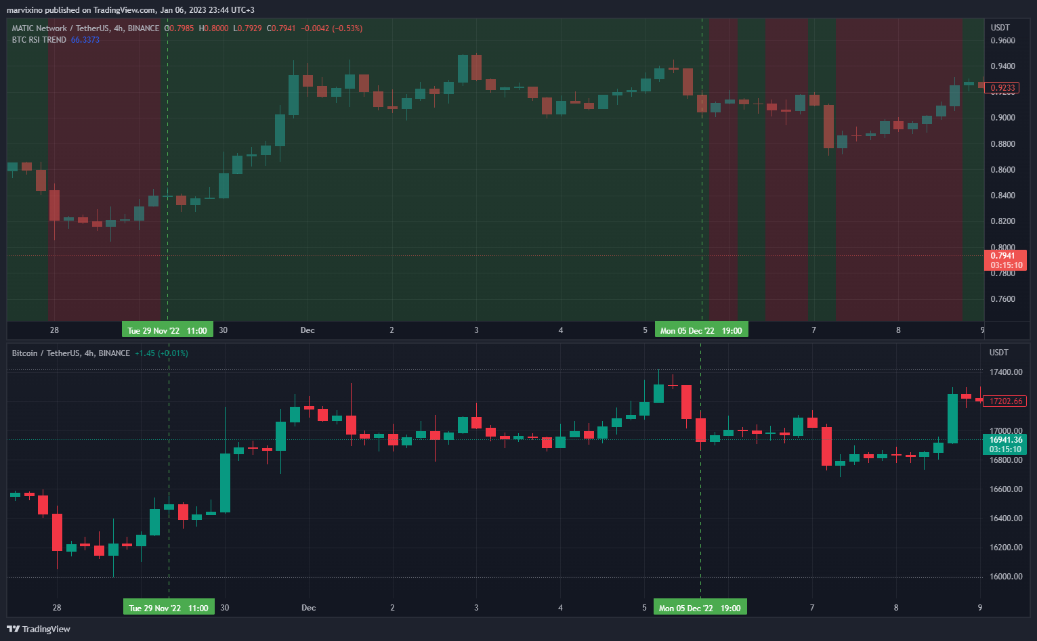Open the USDT currency label on MATIC pane

(1000, 28)
